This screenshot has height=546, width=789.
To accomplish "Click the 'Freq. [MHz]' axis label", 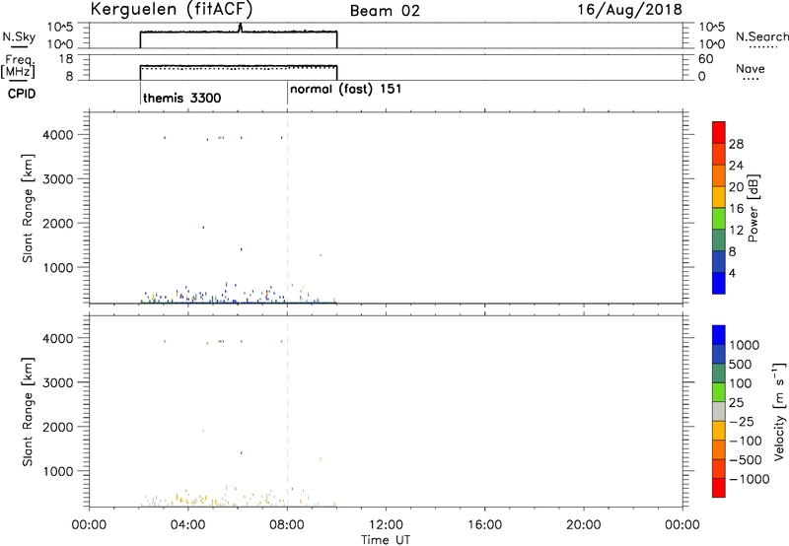I will point(18,66).
